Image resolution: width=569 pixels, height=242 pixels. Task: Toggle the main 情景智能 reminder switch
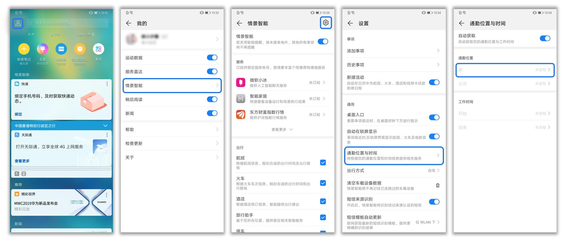[x=323, y=42]
